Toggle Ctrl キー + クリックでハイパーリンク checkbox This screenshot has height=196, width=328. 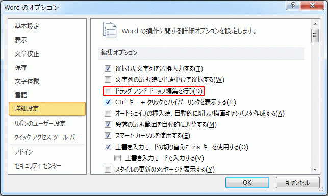108,102
